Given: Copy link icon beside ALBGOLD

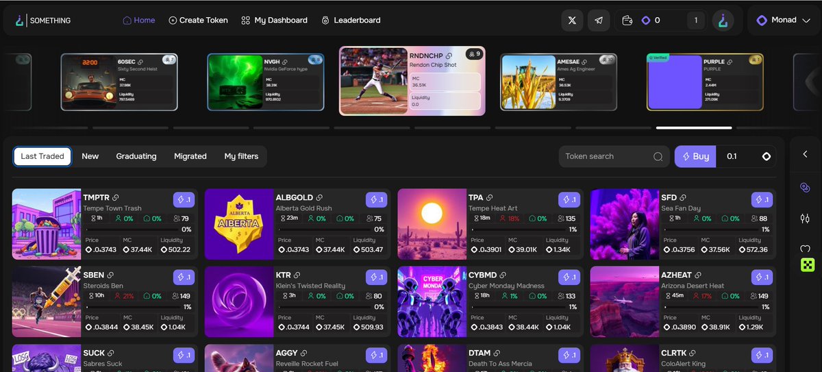Looking at the screenshot, I should point(319,198).
